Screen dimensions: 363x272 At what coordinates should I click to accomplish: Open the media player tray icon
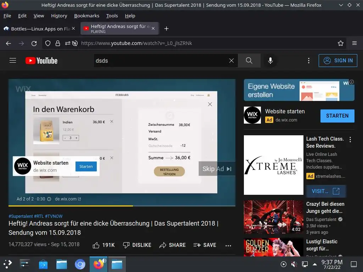coord(283,264)
